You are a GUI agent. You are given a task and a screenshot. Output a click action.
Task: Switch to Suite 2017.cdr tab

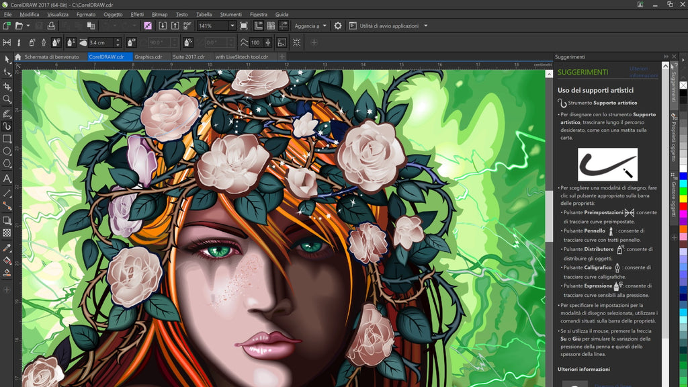tap(189, 56)
